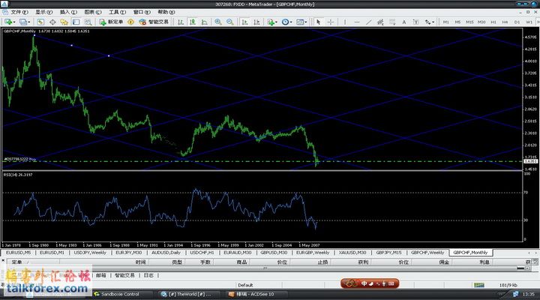Open the 工具 (Tools) menu
Screen dimensions: 540x300
[117, 12]
